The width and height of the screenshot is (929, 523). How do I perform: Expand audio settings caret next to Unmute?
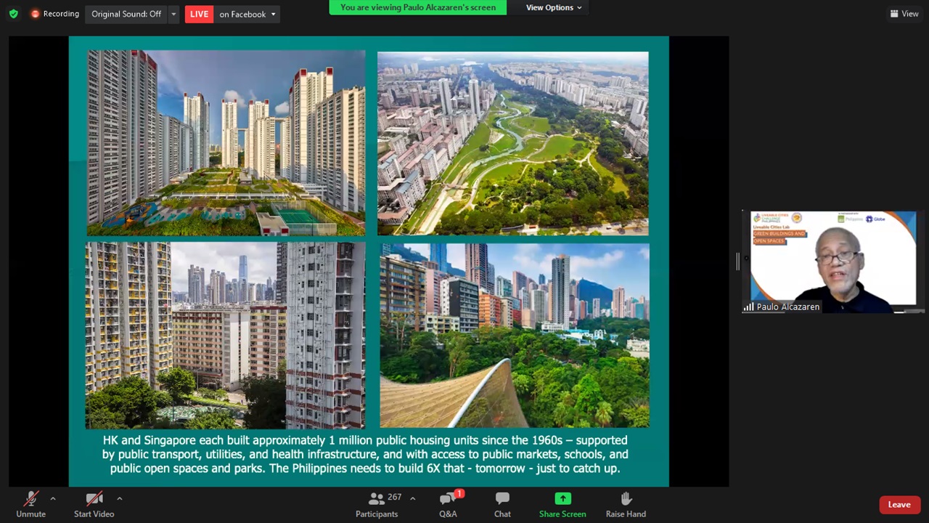tap(52, 498)
